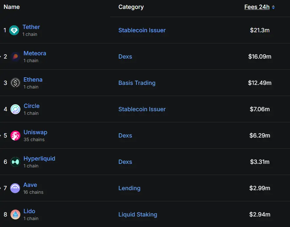Click the Uniswap unicorn logo icon
This screenshot has height=227, width=290.
15,136
